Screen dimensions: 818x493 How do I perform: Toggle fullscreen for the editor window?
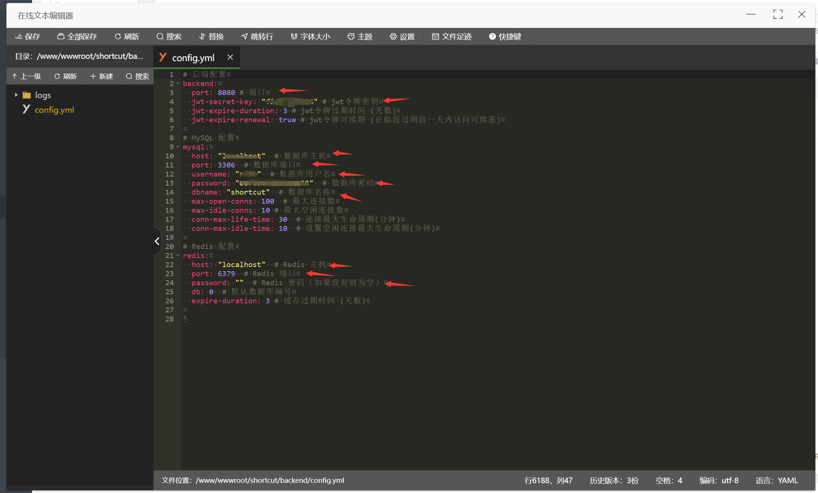778,14
